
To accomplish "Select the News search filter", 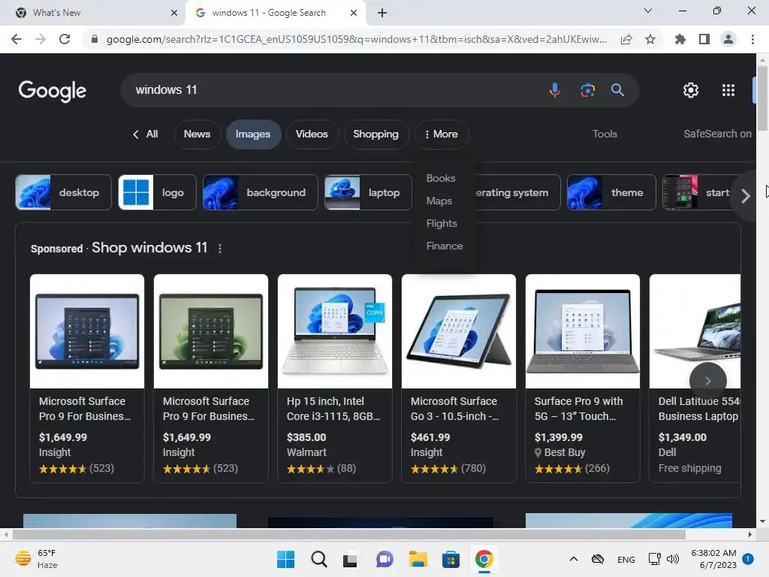I will click(x=197, y=134).
